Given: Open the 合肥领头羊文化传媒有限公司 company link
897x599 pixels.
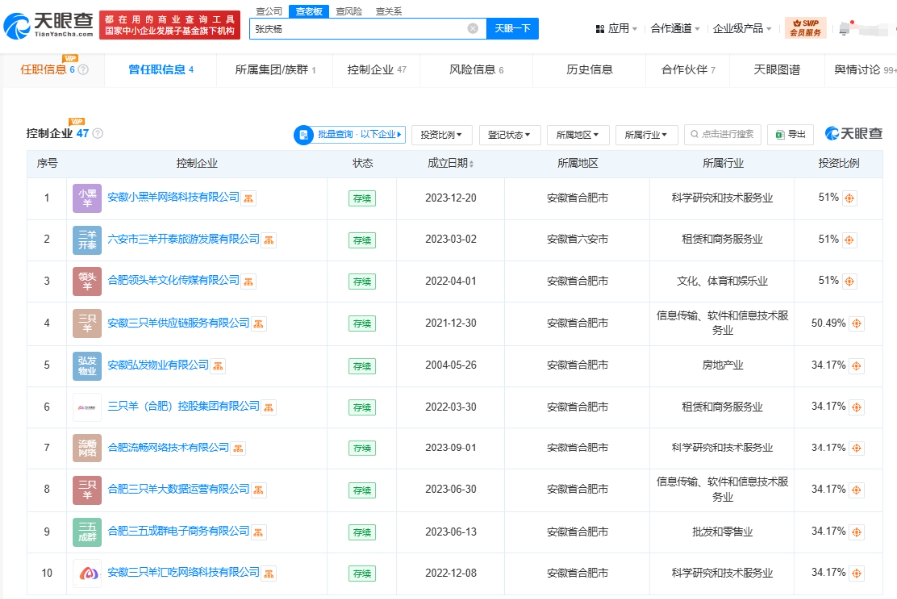Looking at the screenshot, I should coord(173,281).
